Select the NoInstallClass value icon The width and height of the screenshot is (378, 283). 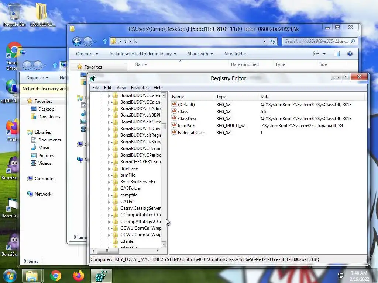[x=174, y=132]
